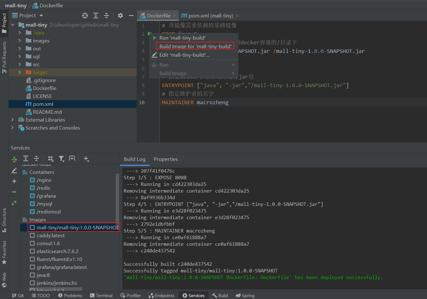
Task: Open Project panel settings gear
Action: point(120,16)
